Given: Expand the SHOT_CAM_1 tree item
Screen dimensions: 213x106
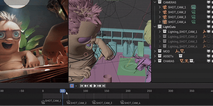Looking at the screenshot, I should (160, 7).
